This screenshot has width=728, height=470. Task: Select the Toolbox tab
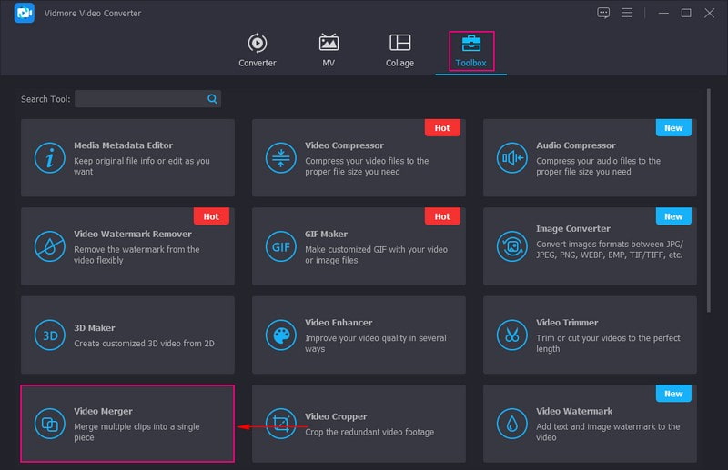coord(471,51)
